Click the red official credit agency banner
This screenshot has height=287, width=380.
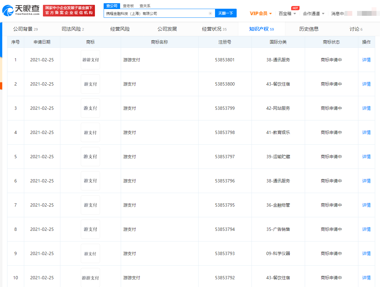69,10
